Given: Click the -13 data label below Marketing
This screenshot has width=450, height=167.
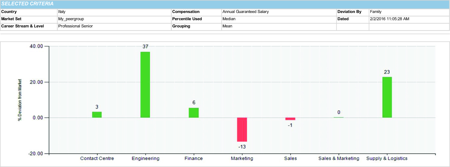Looking at the screenshot, I should tap(242, 147).
